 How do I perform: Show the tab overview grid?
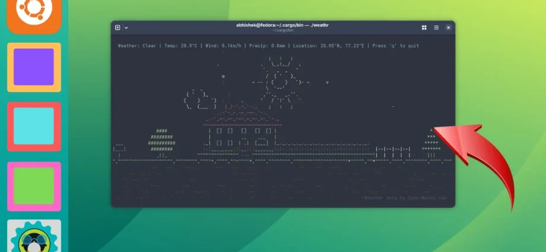(x=424, y=27)
